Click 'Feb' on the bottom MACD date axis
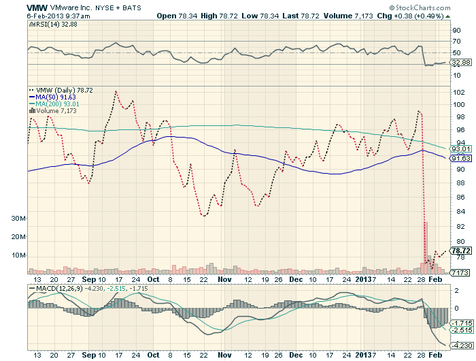476x361 pixels. coord(435,355)
